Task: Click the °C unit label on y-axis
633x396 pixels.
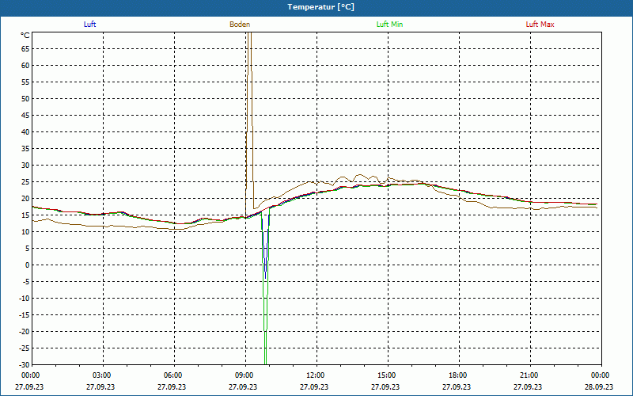Action: click(25, 36)
